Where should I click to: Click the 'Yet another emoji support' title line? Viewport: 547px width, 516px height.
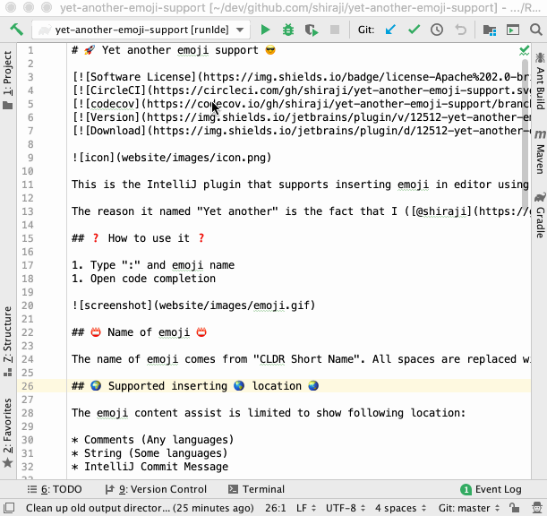(174, 50)
